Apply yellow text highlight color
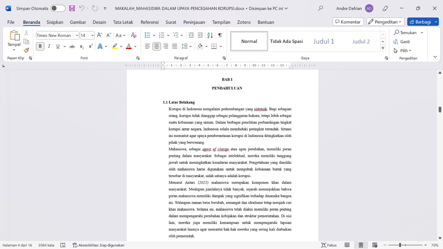 115,46
